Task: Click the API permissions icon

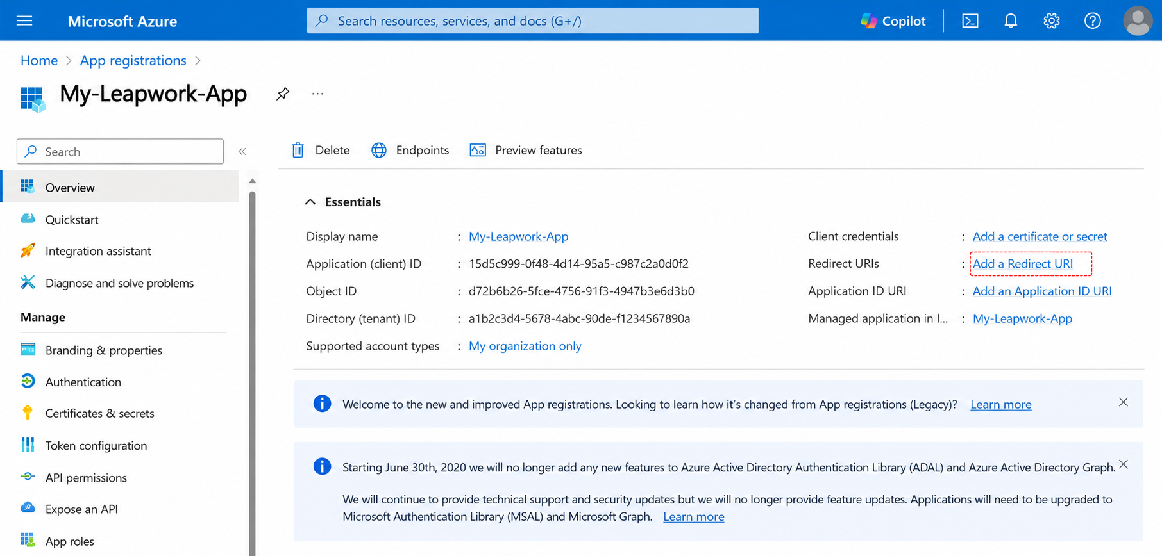Action: [28, 477]
